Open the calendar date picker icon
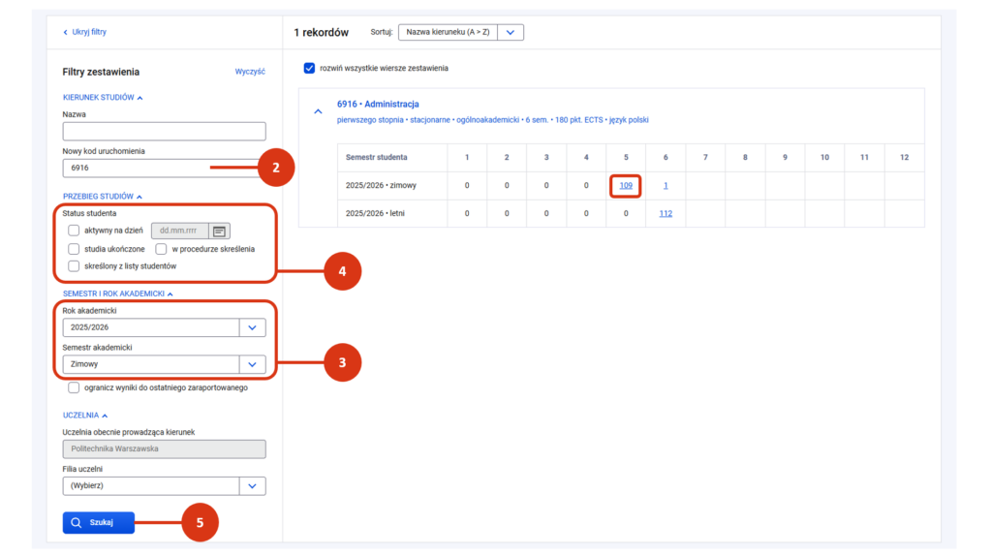This screenshot has height=556, width=992. click(220, 231)
